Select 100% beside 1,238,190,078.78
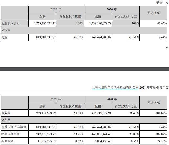 point(136,23)
